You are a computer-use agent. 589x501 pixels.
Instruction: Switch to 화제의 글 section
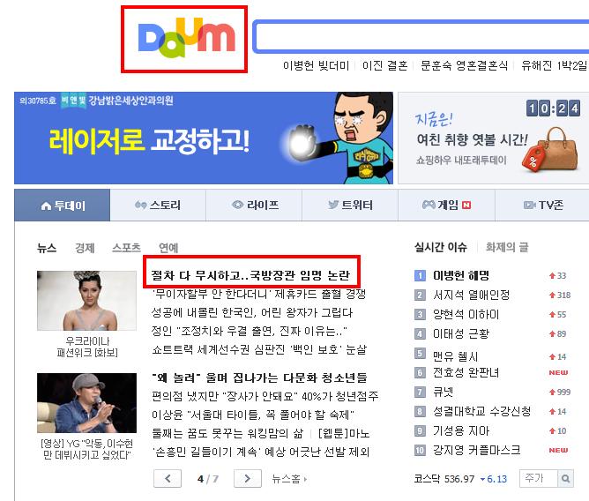pos(507,247)
